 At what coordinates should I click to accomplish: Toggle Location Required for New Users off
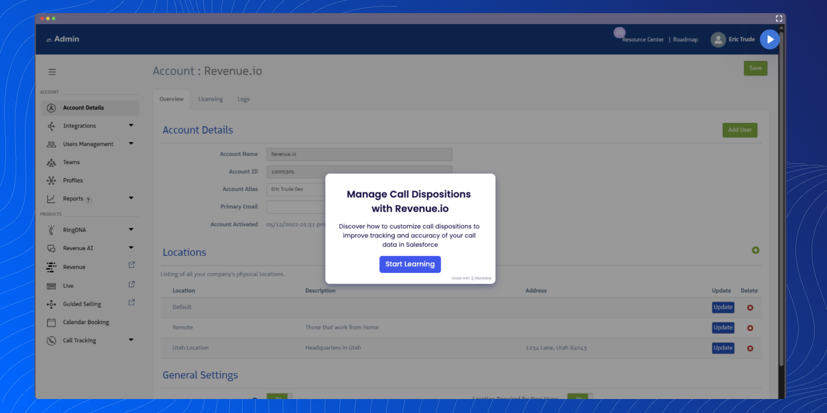coord(579,398)
